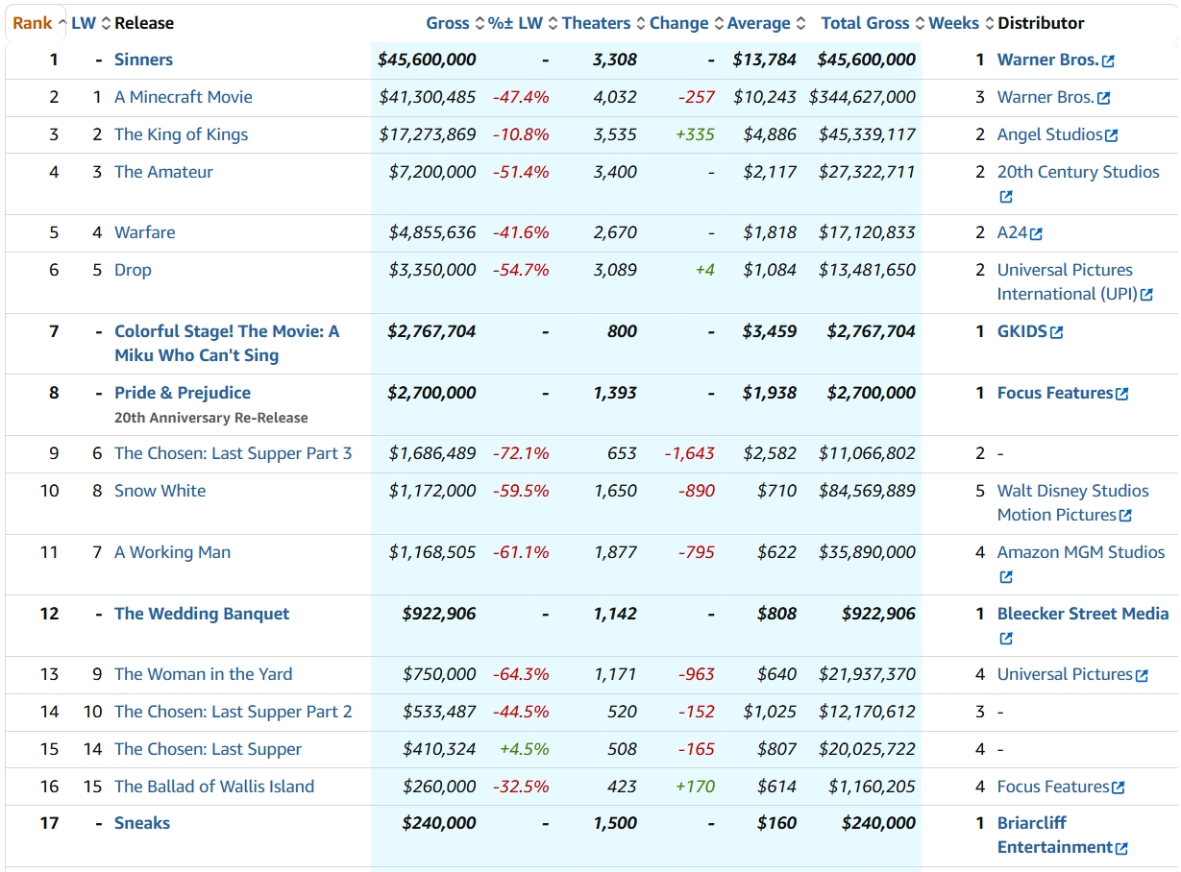The image size is (1181, 872).
Task: Open The Chosen: Last Supper Part 2
Action: [x=234, y=712]
